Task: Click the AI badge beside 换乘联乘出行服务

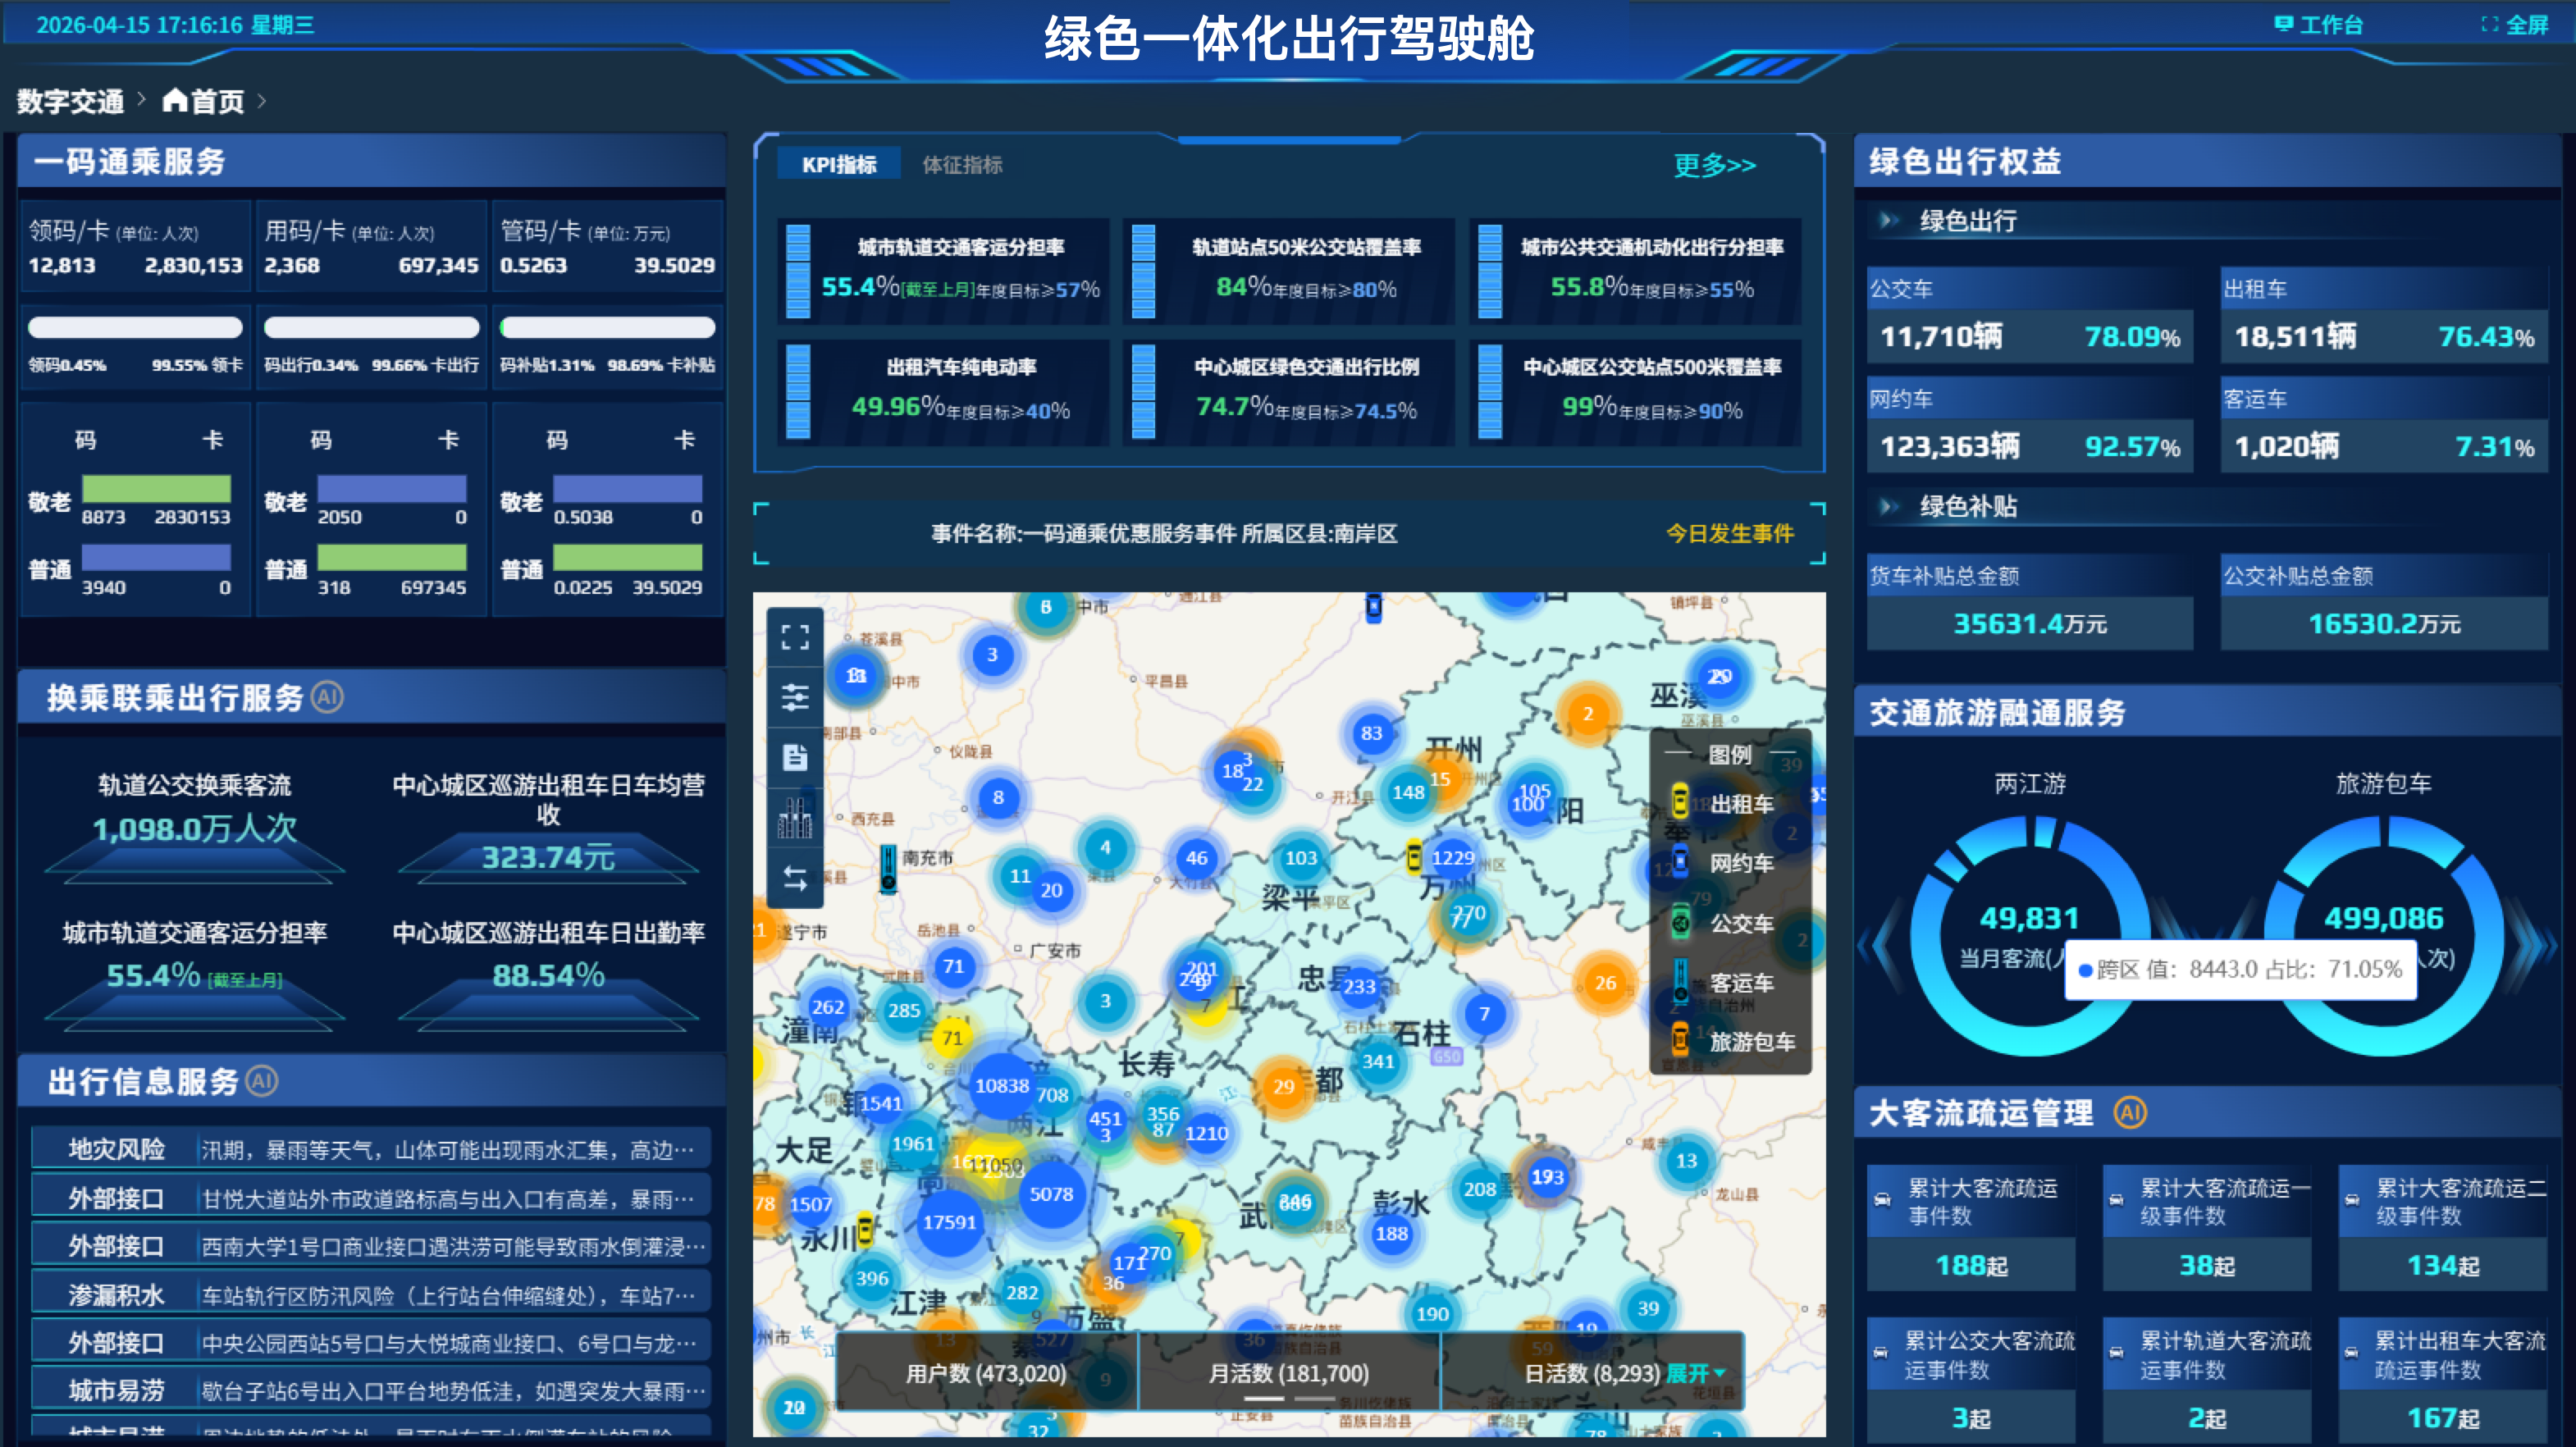Action: coord(327,697)
